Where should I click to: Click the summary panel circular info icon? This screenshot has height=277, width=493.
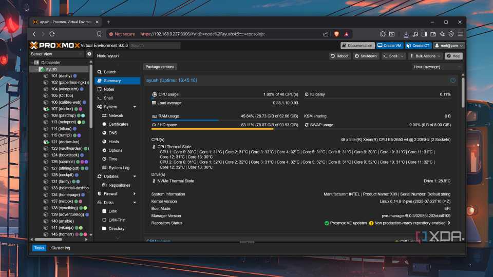[x=453, y=81]
